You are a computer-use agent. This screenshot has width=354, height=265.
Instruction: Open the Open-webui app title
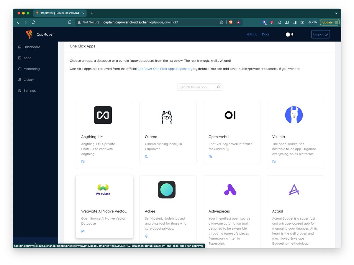coord(219,137)
